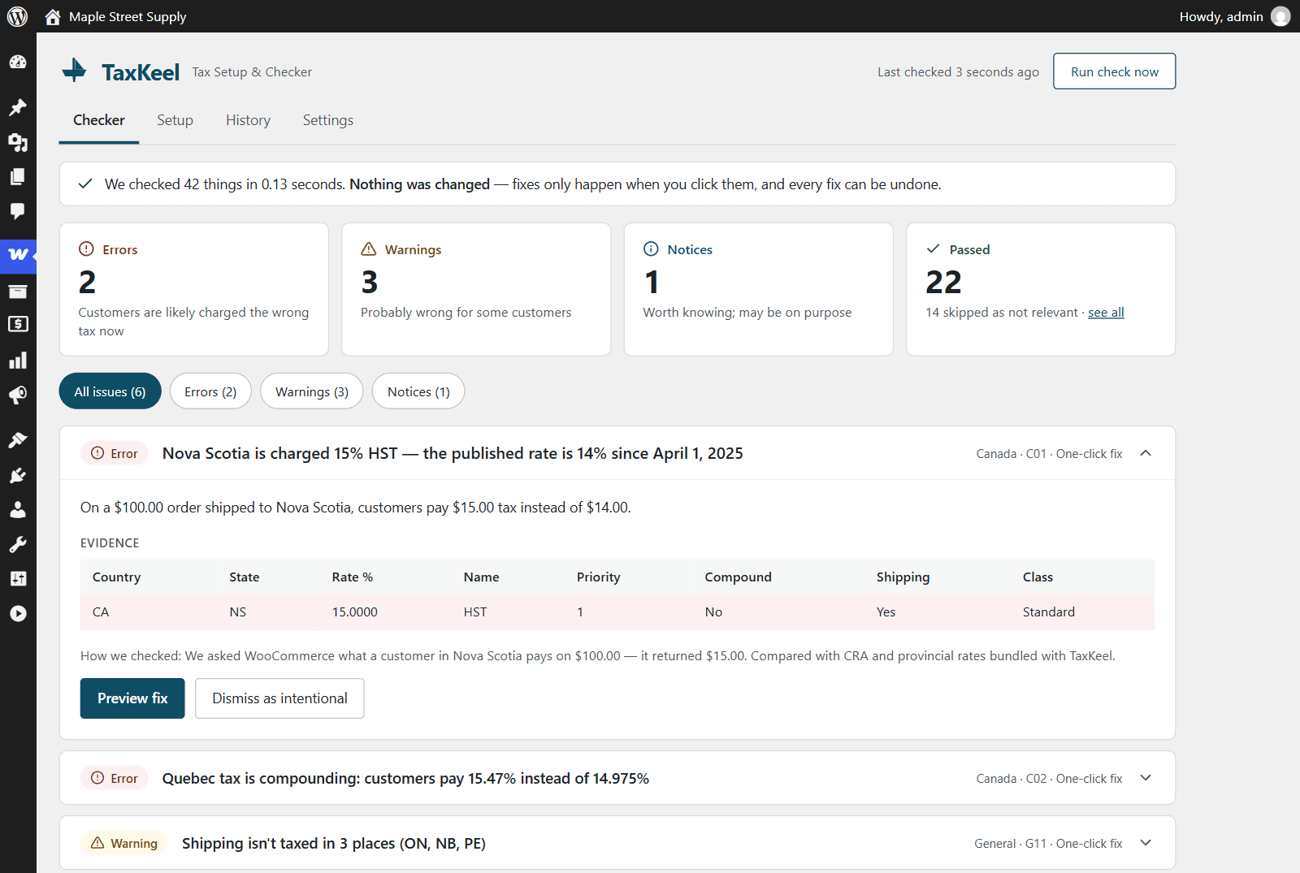Follow the 'see all' skipped link
The height and width of the screenshot is (873, 1300).
pos(1107,313)
